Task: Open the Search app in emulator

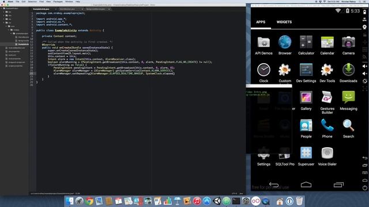Action: coord(348,128)
